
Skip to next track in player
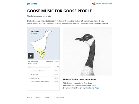[x=58, y=67]
